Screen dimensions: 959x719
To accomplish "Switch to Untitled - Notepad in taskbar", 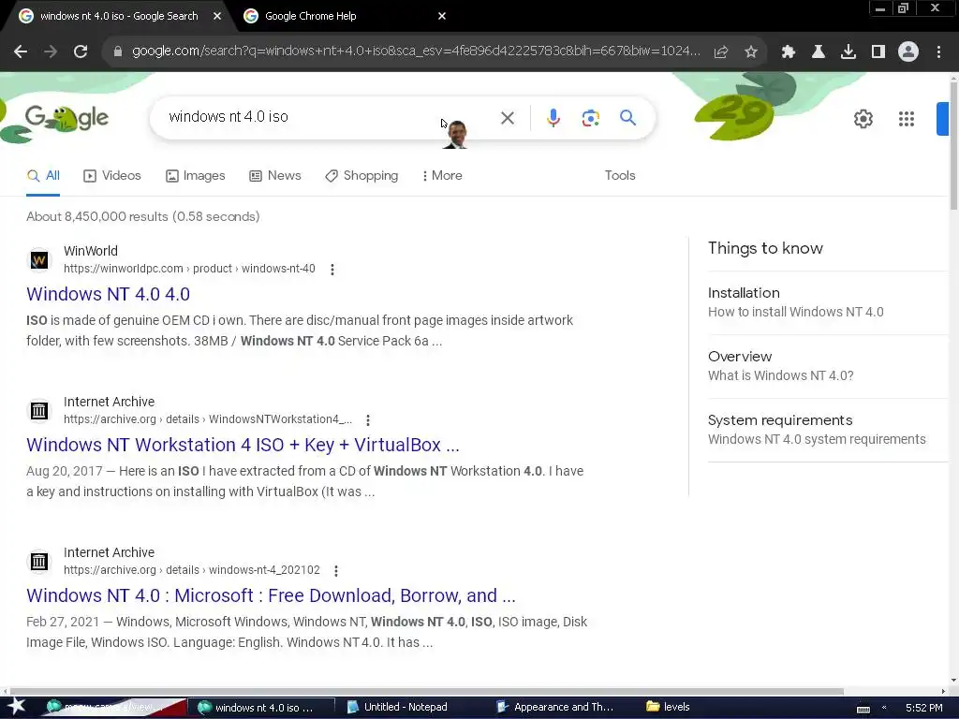I will (x=397, y=708).
